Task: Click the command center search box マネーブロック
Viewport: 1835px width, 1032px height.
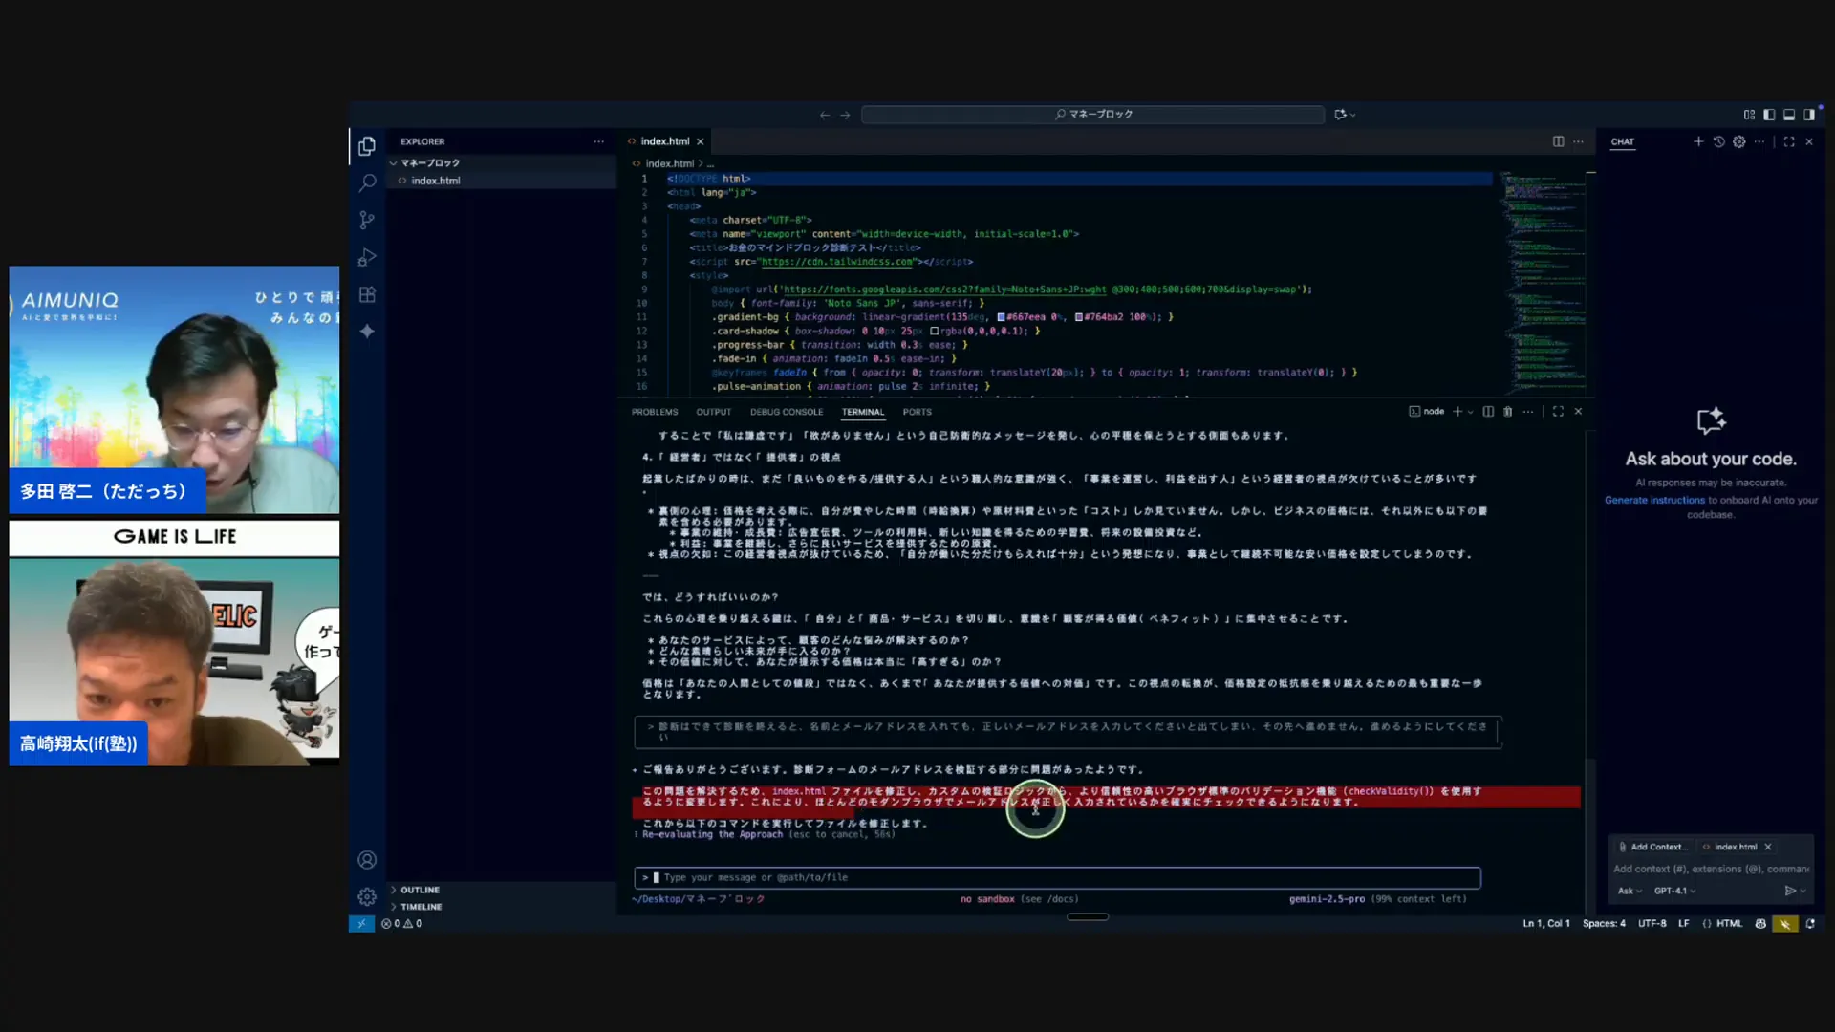Action: tap(1092, 115)
